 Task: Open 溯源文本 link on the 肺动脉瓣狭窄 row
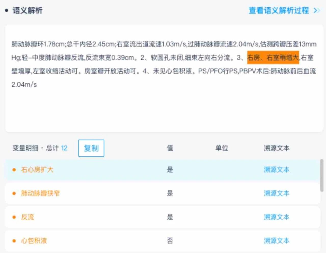[x=277, y=193]
